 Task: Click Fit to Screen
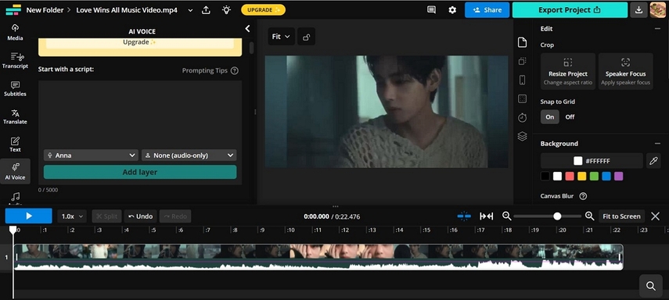621,216
